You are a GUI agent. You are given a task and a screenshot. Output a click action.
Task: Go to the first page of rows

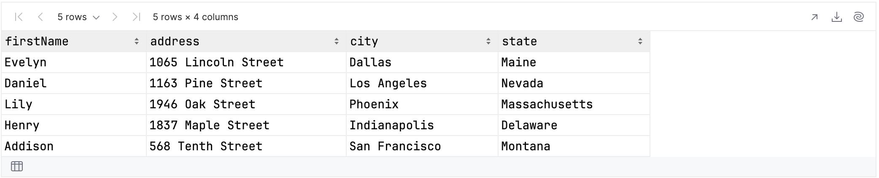(19, 17)
